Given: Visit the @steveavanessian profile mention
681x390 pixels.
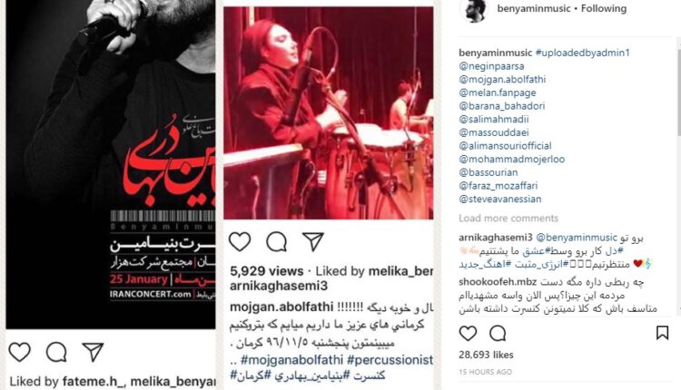Looking at the screenshot, I should [x=500, y=200].
